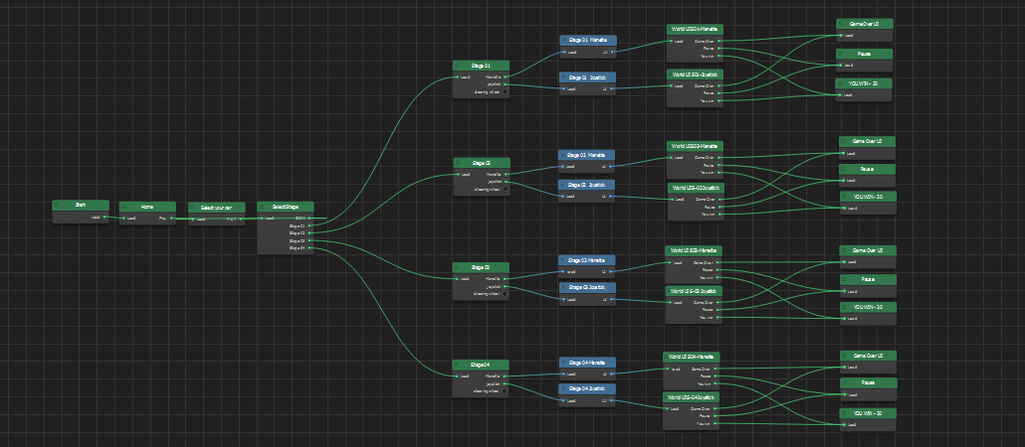Select the 'Select your car' node
1025x447 pixels.
216,208
